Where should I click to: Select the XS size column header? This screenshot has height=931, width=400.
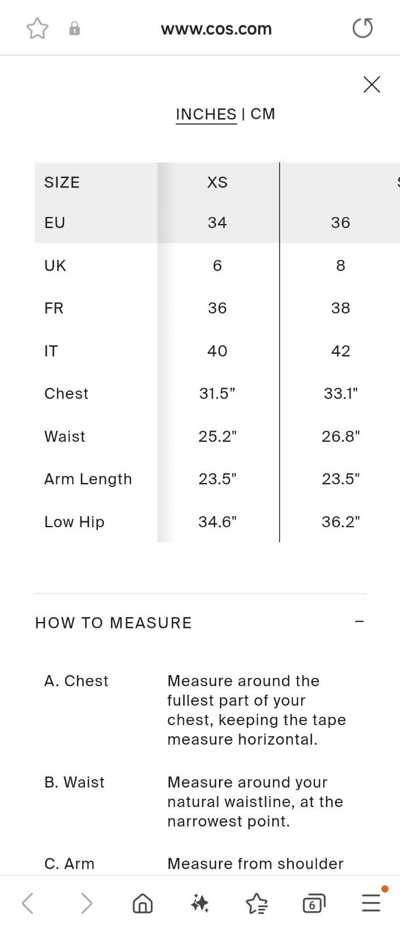coord(217,183)
